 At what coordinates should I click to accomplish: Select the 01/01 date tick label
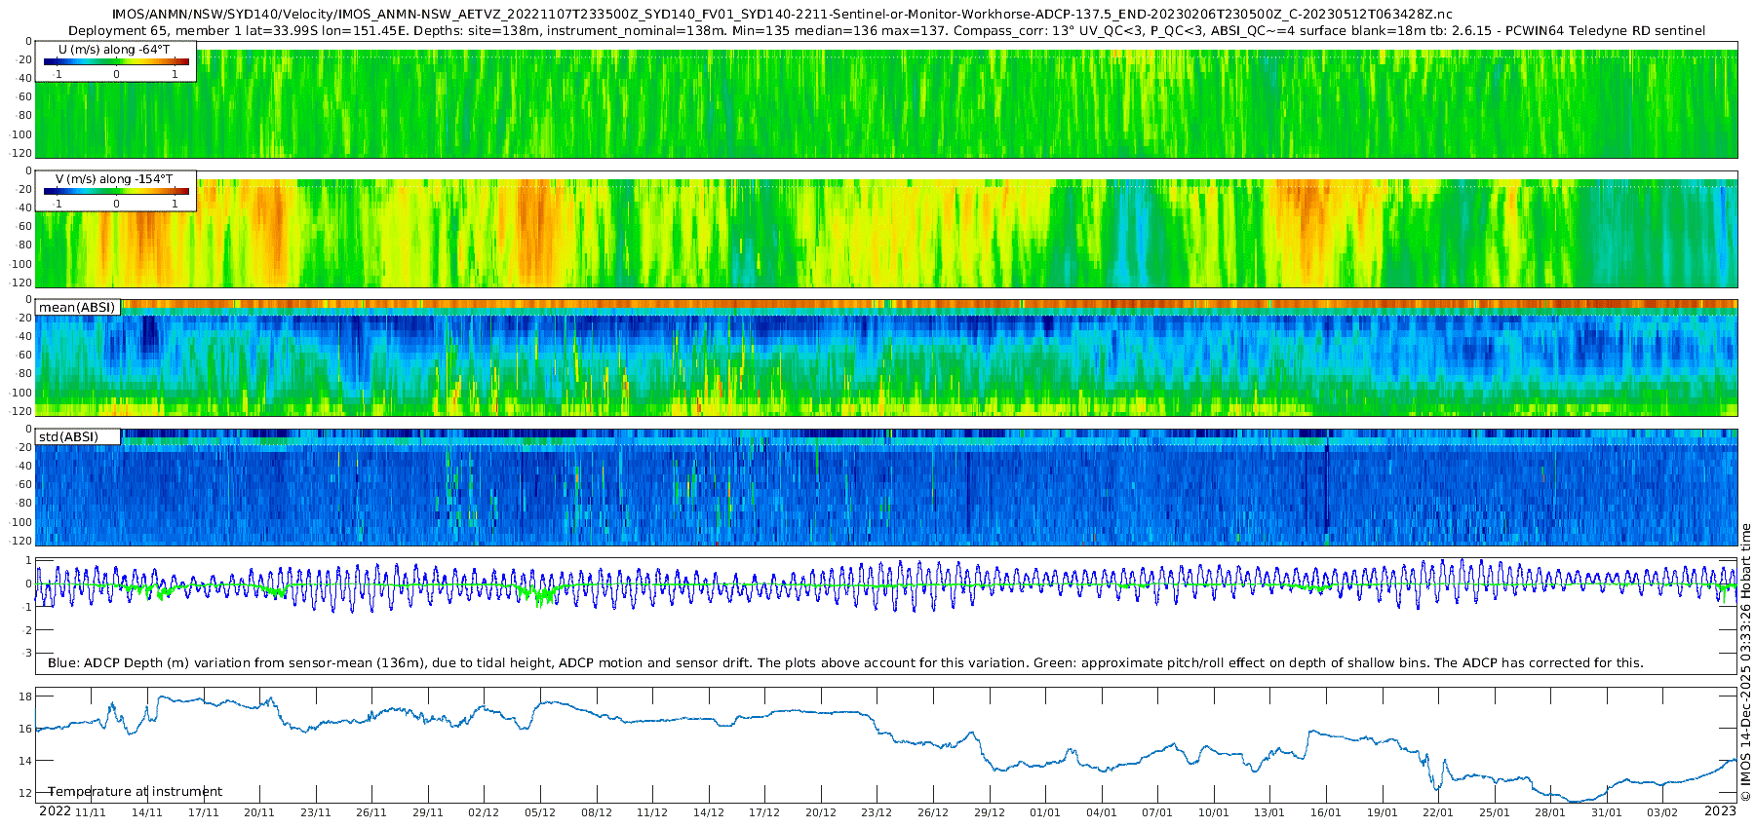tap(1045, 812)
